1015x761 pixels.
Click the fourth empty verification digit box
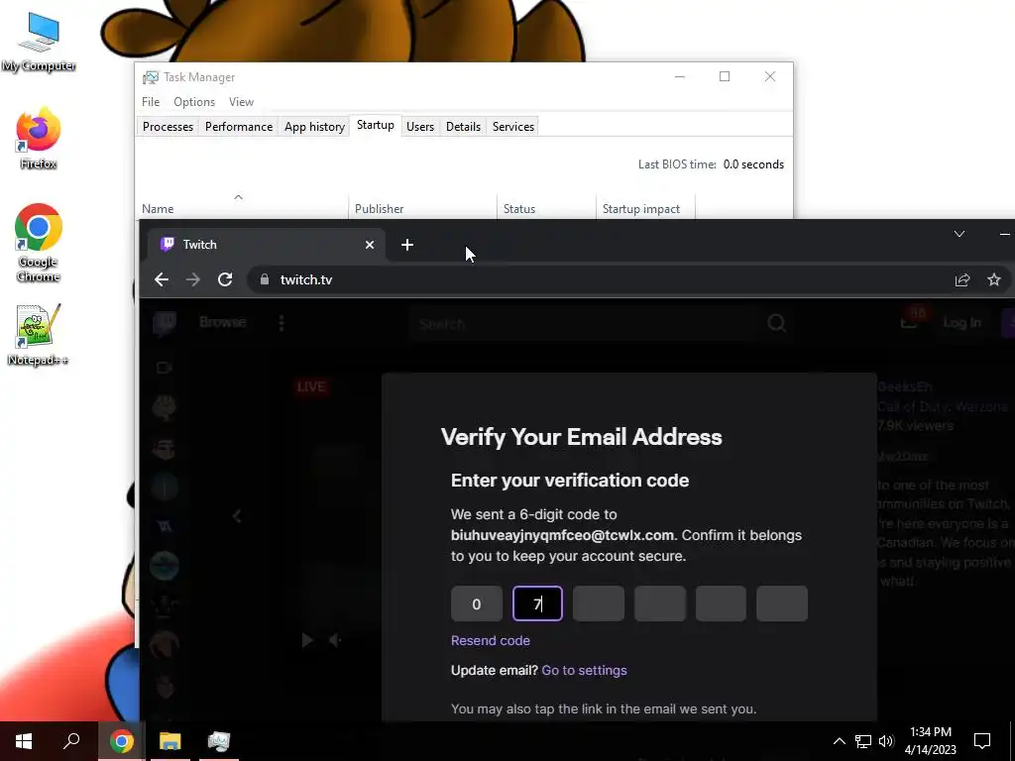659,603
